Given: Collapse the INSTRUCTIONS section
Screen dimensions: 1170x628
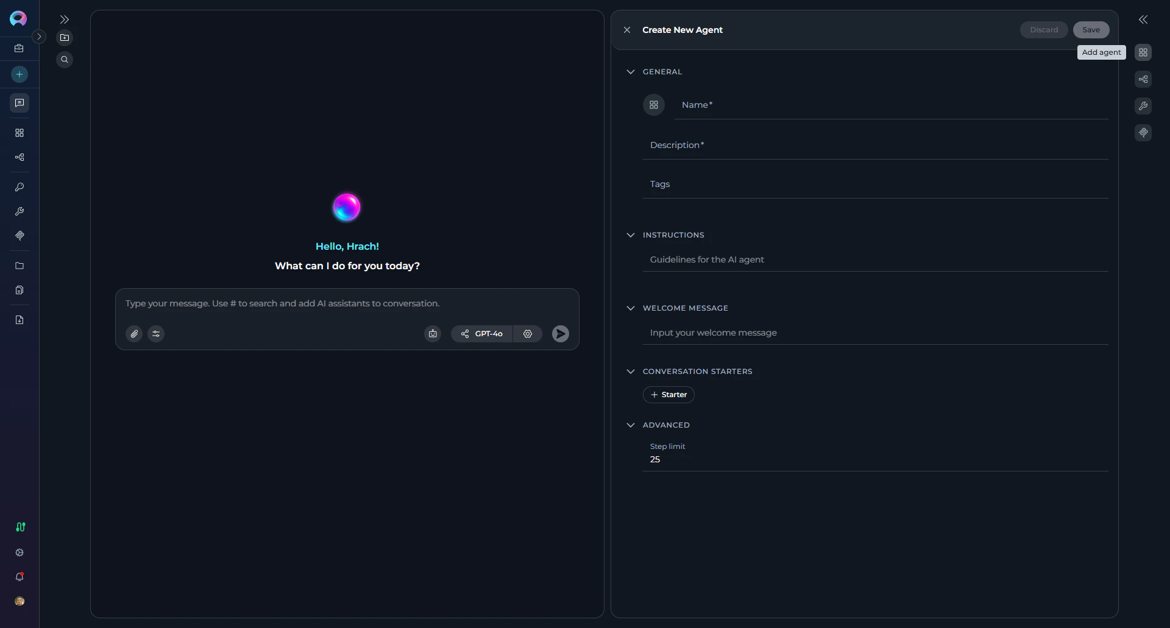Looking at the screenshot, I should coord(631,235).
